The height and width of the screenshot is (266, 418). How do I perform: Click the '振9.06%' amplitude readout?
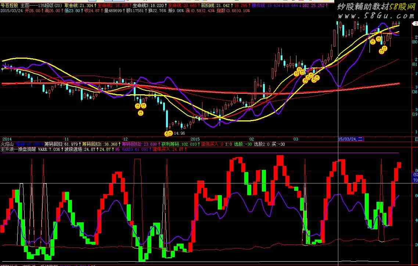click(176, 11)
